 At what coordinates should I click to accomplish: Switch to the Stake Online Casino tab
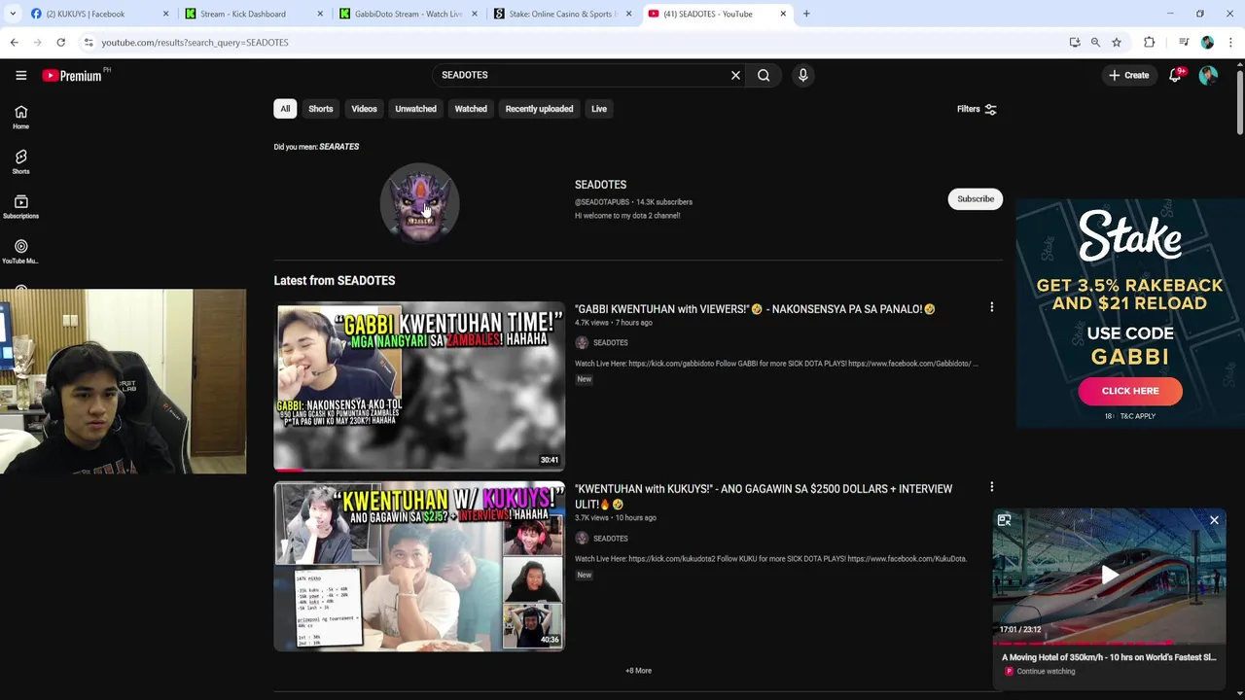(x=564, y=14)
